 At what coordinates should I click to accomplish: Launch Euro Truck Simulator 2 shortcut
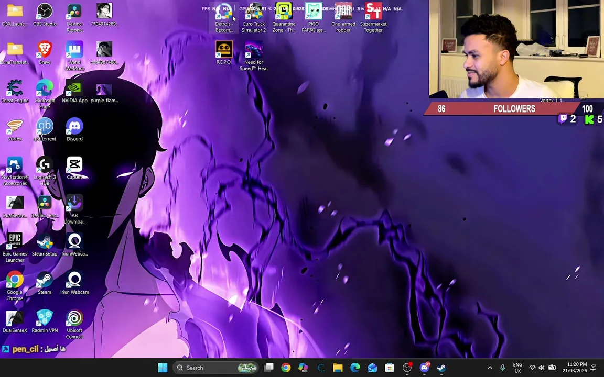(254, 18)
